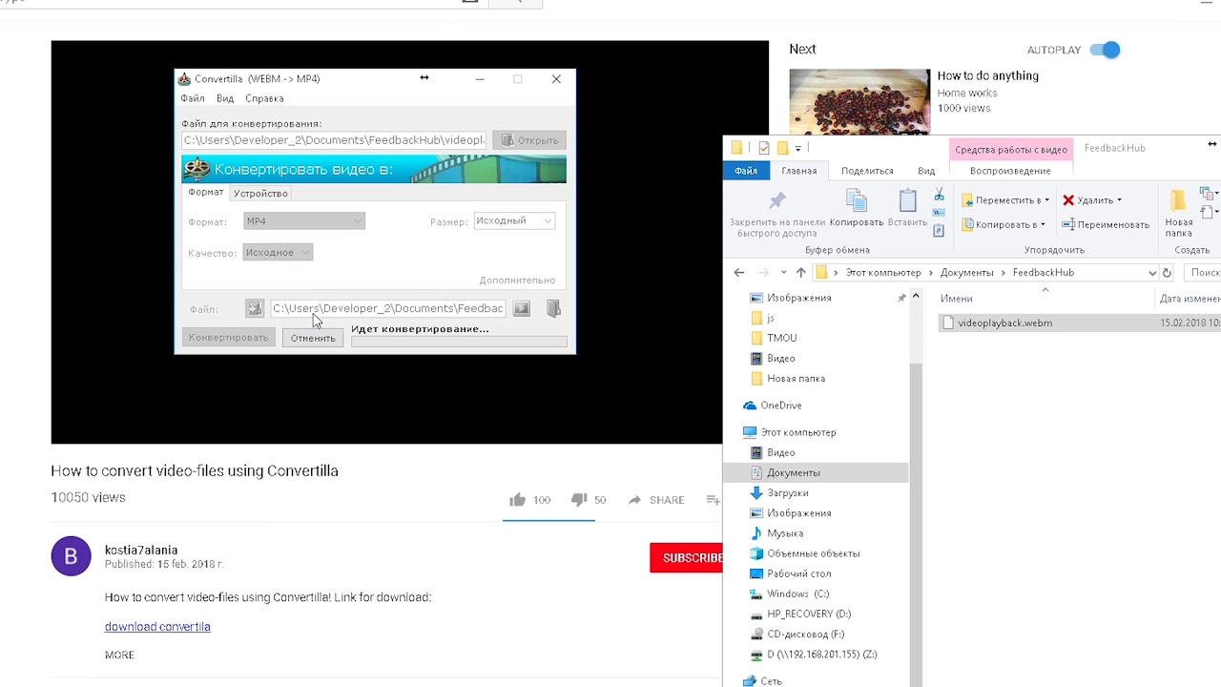Click the refresh icon in Explorer address bar
The image size is (1221, 687).
point(1167,273)
